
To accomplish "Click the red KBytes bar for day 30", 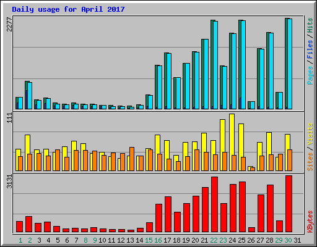I will [x=289, y=204].
